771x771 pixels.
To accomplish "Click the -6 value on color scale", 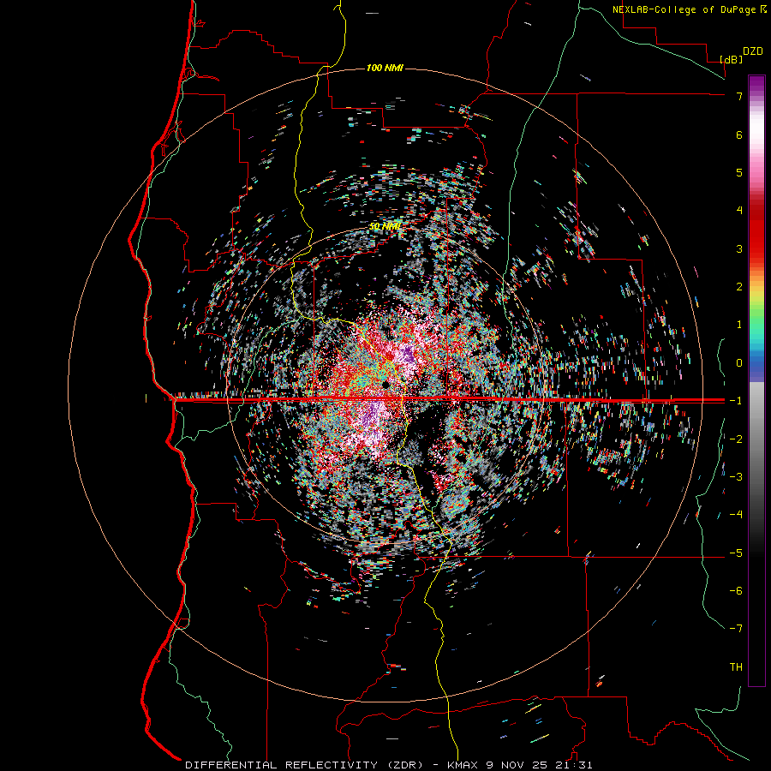I will click(736, 591).
